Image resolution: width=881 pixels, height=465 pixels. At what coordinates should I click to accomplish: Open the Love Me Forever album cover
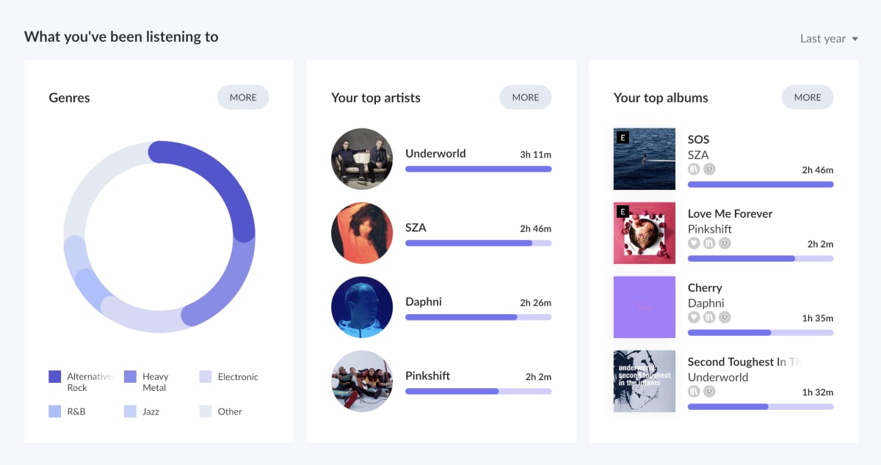point(645,233)
